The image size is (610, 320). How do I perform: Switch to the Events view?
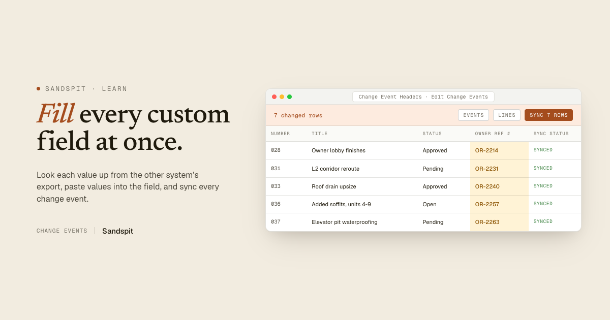(473, 115)
